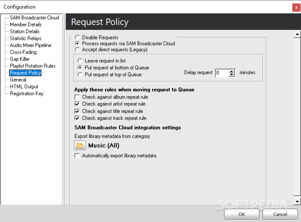Open Member Details in the tree
The height and width of the screenshot is (222, 301).
coord(26,25)
